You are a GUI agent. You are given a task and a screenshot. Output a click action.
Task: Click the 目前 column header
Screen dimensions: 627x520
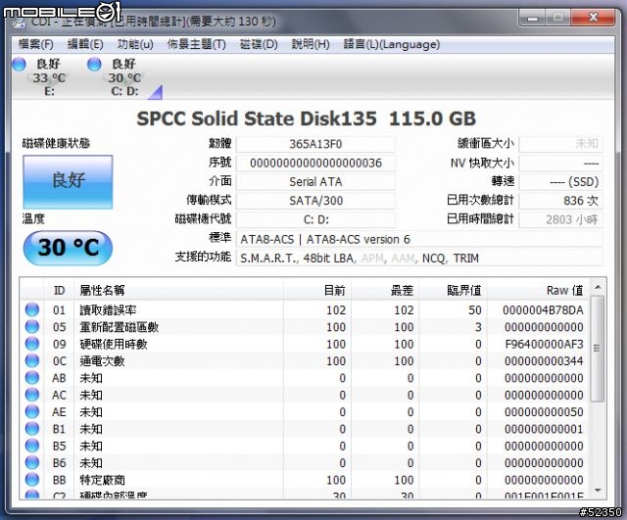click(x=317, y=290)
